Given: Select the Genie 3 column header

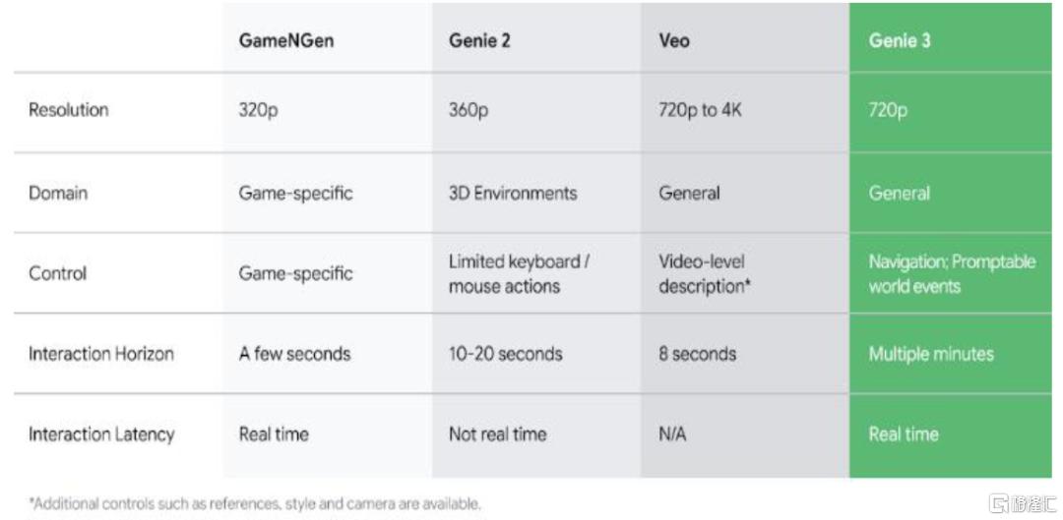Looking at the screenshot, I should [x=900, y=40].
